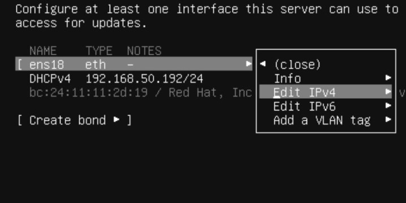Click the arrow beside Add a VLAN tag
The width and height of the screenshot is (406, 203).
click(x=388, y=120)
